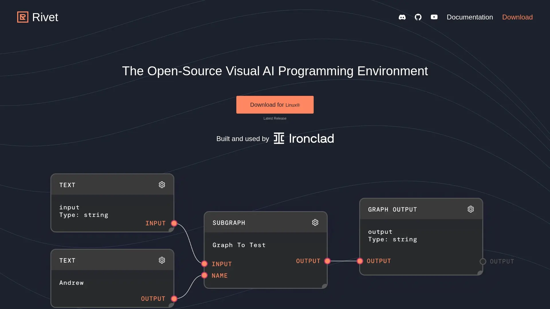The image size is (550, 309).
Task: Follow the Latest Release link
Action: click(x=275, y=118)
